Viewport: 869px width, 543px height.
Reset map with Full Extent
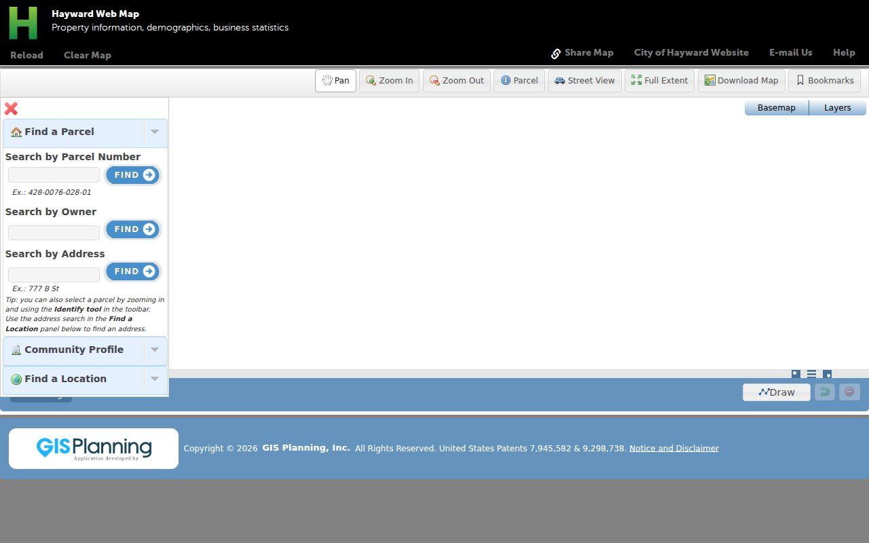[x=659, y=81]
